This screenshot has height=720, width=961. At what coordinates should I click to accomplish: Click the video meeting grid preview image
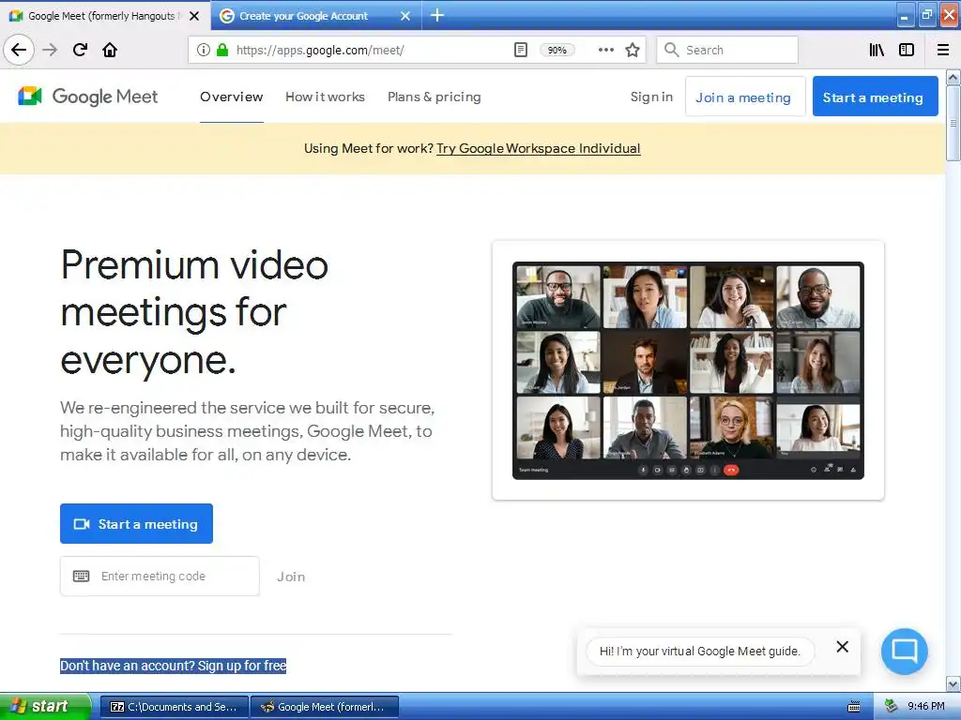coord(688,370)
